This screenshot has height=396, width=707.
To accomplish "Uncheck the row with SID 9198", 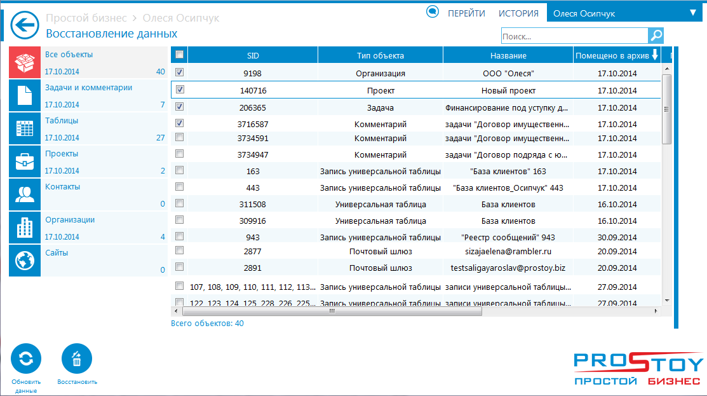I will point(179,72).
